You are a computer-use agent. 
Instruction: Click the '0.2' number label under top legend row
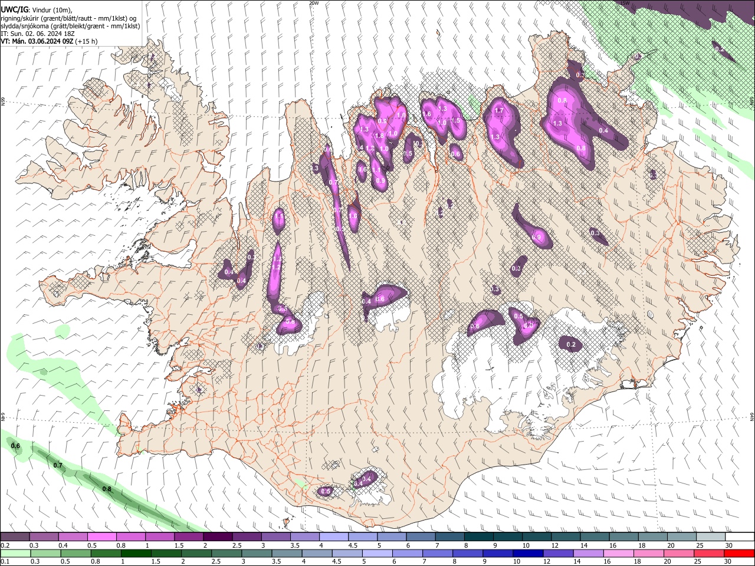(5, 545)
